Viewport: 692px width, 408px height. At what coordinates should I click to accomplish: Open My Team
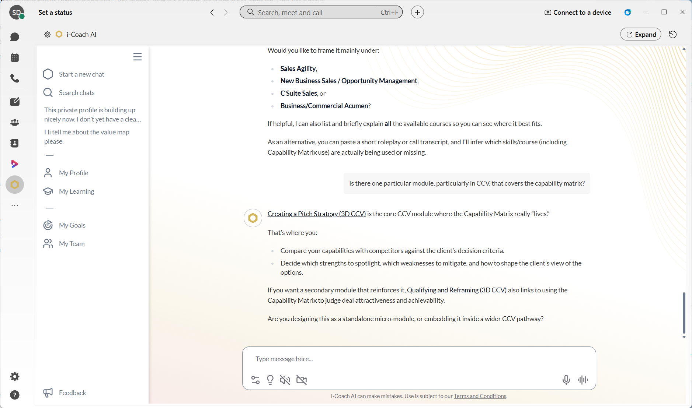64,244
